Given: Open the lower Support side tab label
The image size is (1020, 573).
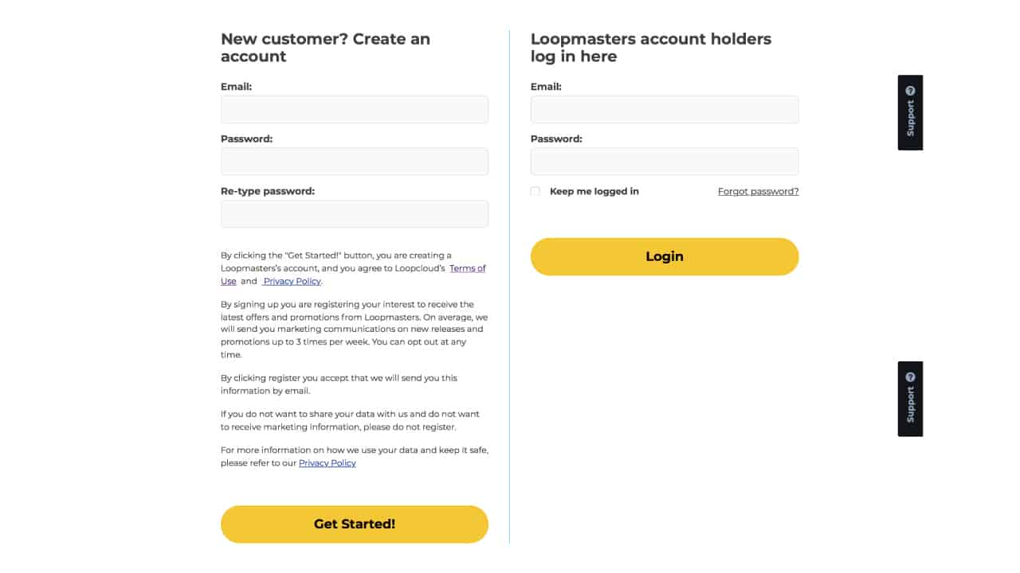Looking at the screenshot, I should 910,405.
